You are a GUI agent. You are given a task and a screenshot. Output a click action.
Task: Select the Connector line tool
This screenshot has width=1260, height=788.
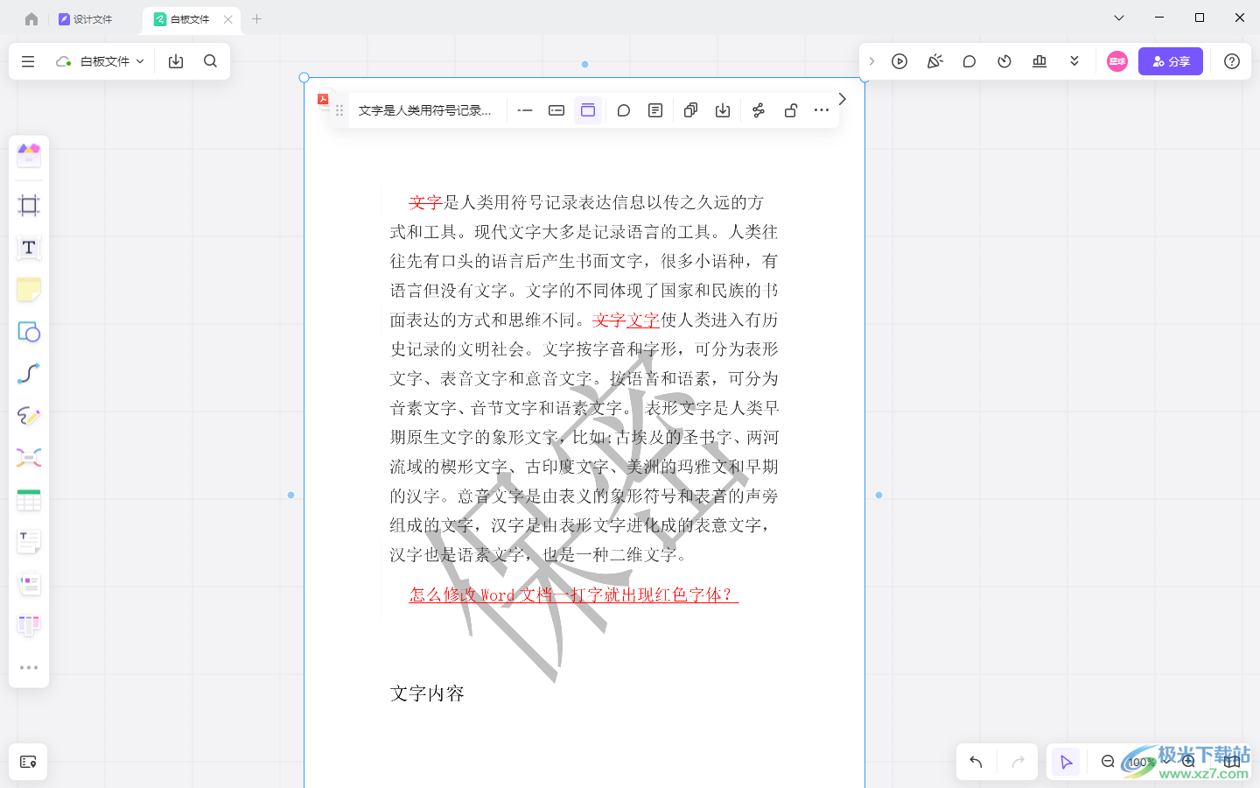tap(29, 374)
